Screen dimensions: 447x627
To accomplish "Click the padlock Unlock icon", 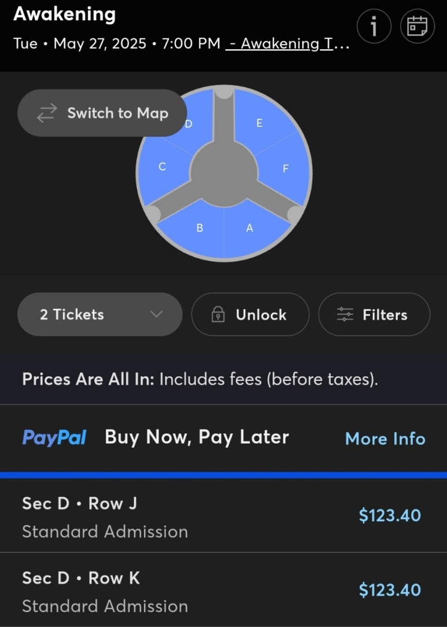I will [x=217, y=314].
